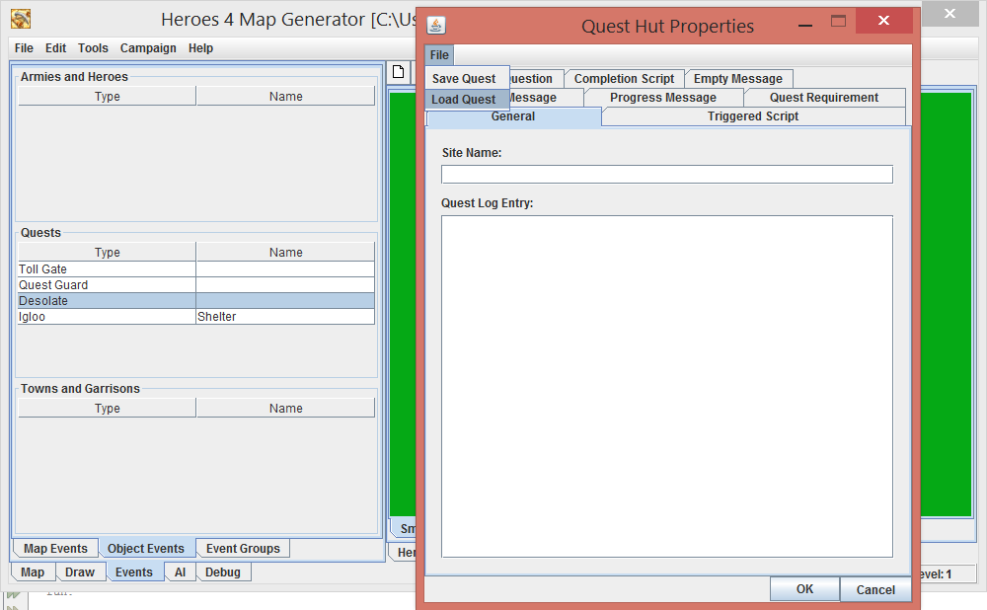This screenshot has height=610, width=987.
Task: Switch to the AI tab
Action: pos(180,572)
